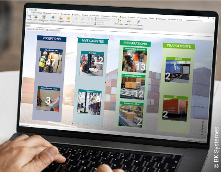
Task: Switch to the Paramétrage ribbon tab
Action: pyautogui.click(x=36, y=13)
